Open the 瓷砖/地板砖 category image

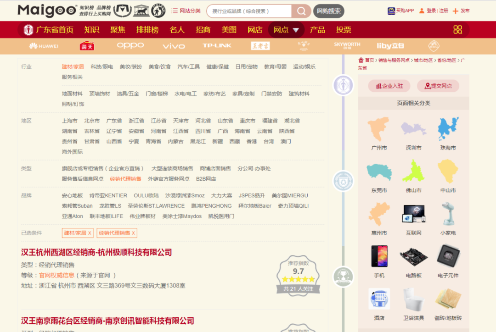(448, 299)
